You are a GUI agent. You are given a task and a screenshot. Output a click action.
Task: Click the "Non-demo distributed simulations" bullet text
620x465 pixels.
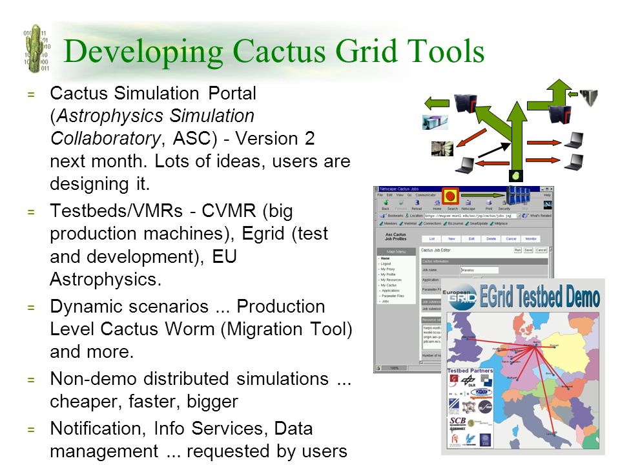[189, 379]
